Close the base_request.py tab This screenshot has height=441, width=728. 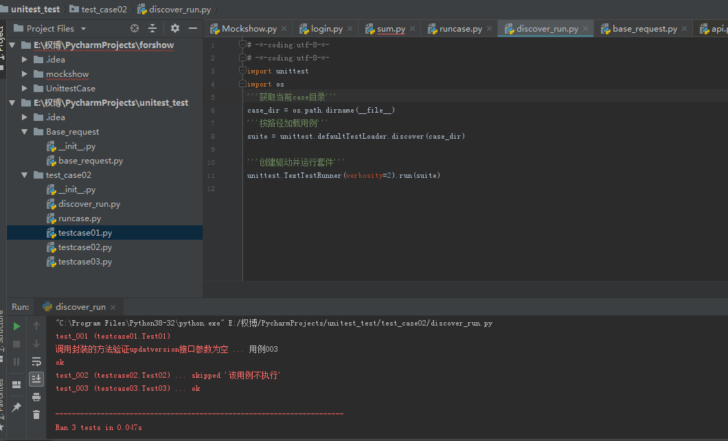[684, 29]
